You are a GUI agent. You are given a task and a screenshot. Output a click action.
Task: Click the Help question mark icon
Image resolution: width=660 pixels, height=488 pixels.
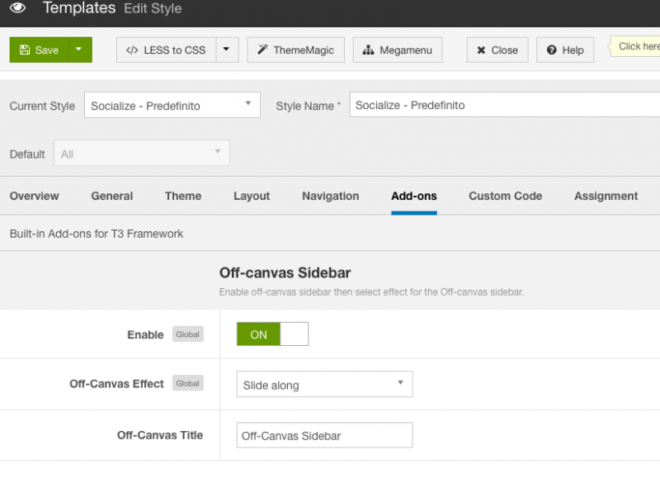551,50
